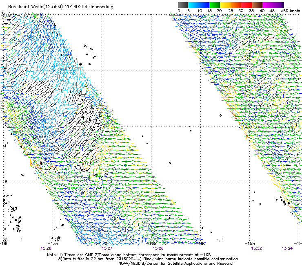Viewport: 302px width, 266px height.
Task: Click the '-15' latitude axis label
Action: point(4,182)
